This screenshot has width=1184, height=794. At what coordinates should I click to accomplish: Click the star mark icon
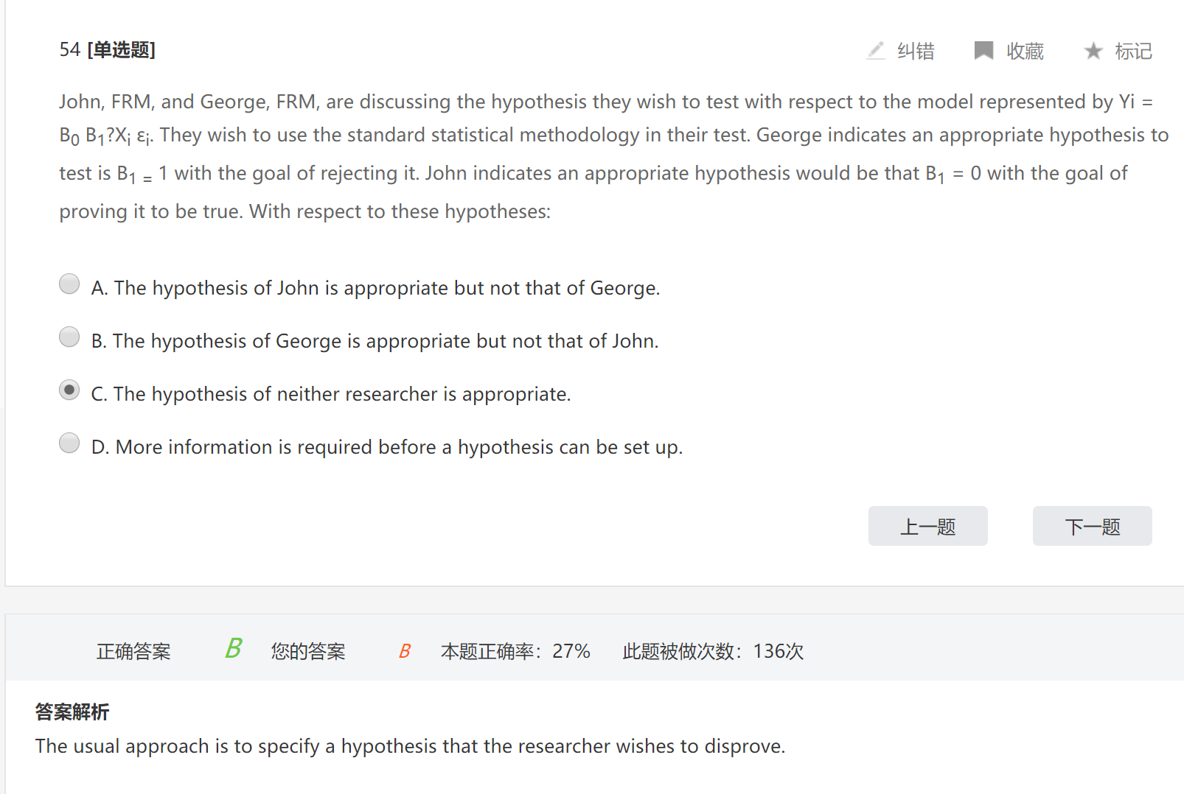click(x=1093, y=51)
